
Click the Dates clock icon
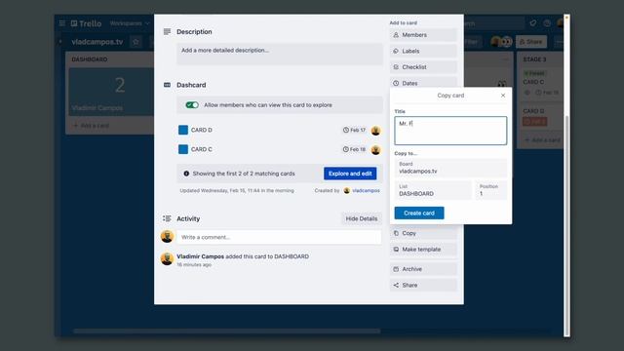click(x=396, y=83)
